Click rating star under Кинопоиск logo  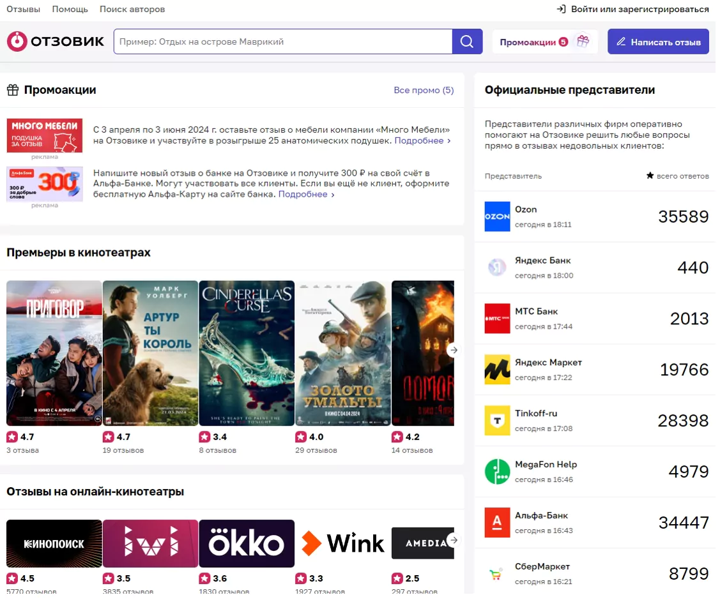point(12,582)
